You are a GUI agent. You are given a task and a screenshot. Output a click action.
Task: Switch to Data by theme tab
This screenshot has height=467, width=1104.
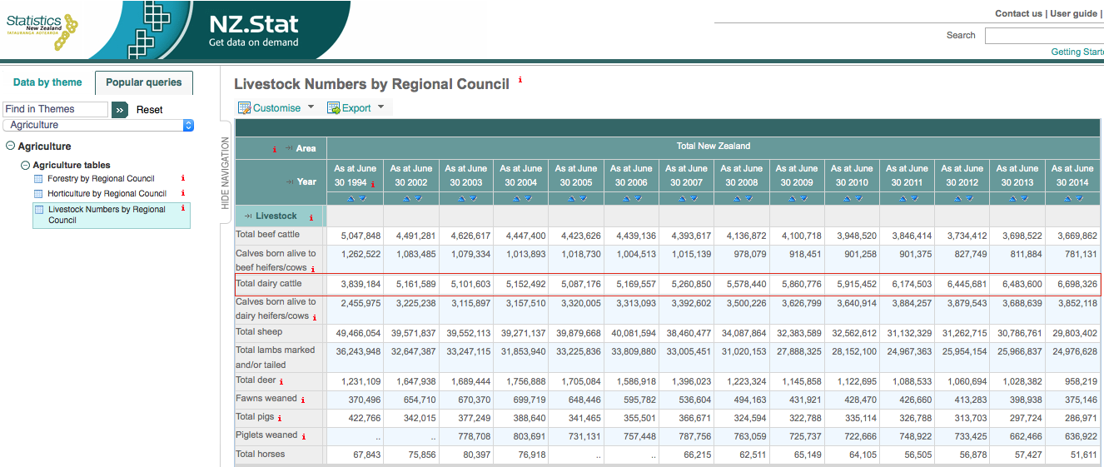[47, 82]
